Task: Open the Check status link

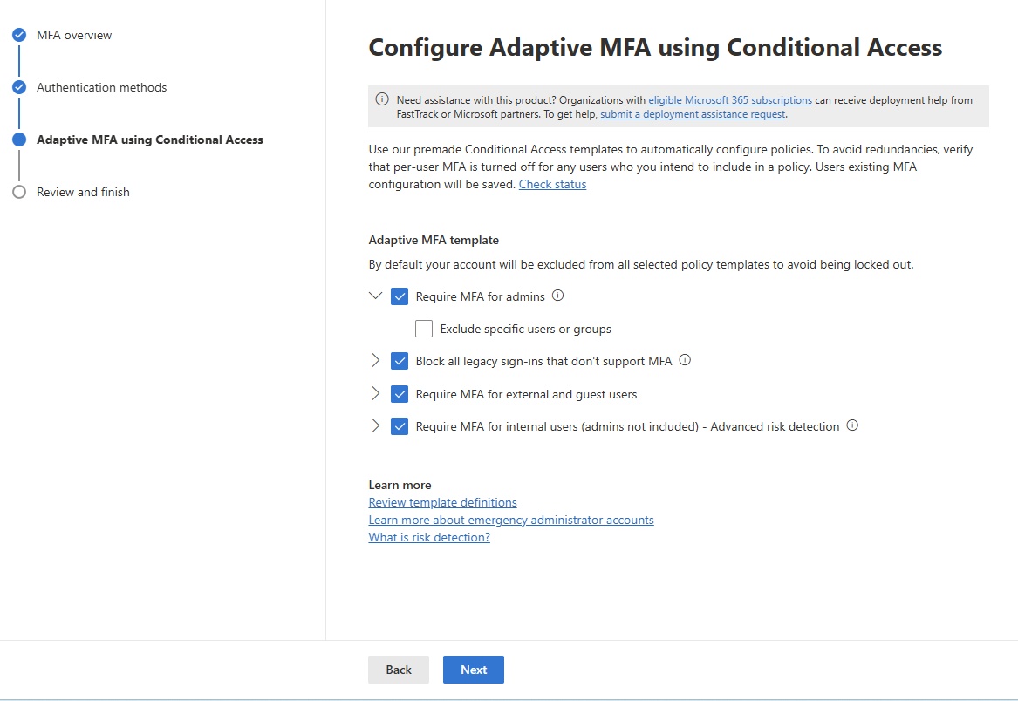Action: (x=552, y=184)
